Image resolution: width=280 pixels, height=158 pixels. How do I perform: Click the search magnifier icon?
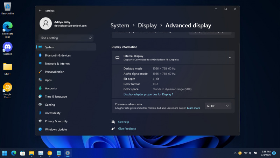[x=90, y=38]
